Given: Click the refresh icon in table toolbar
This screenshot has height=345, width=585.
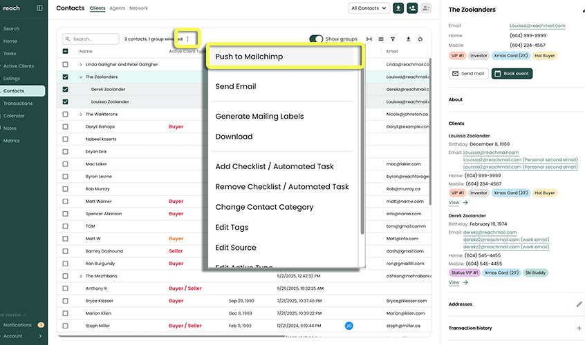Looking at the screenshot, I should (x=420, y=39).
